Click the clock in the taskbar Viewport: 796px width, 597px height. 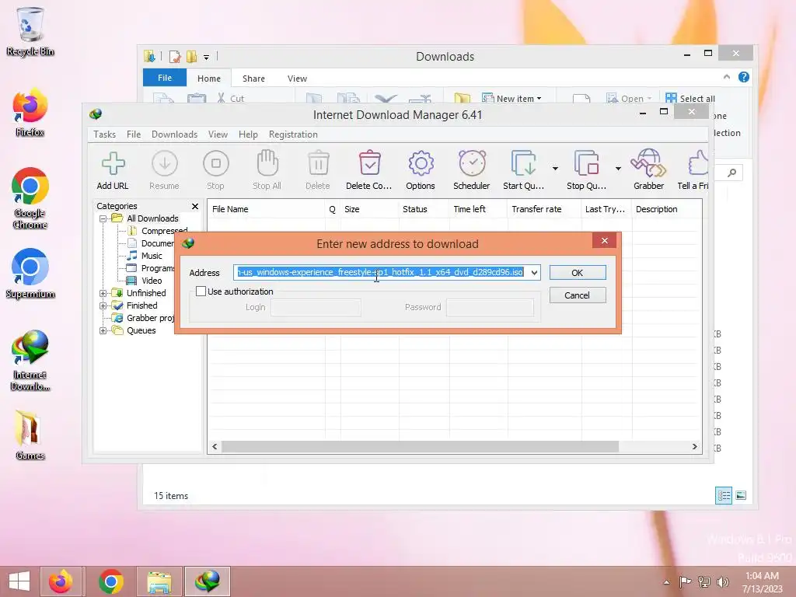click(762, 582)
